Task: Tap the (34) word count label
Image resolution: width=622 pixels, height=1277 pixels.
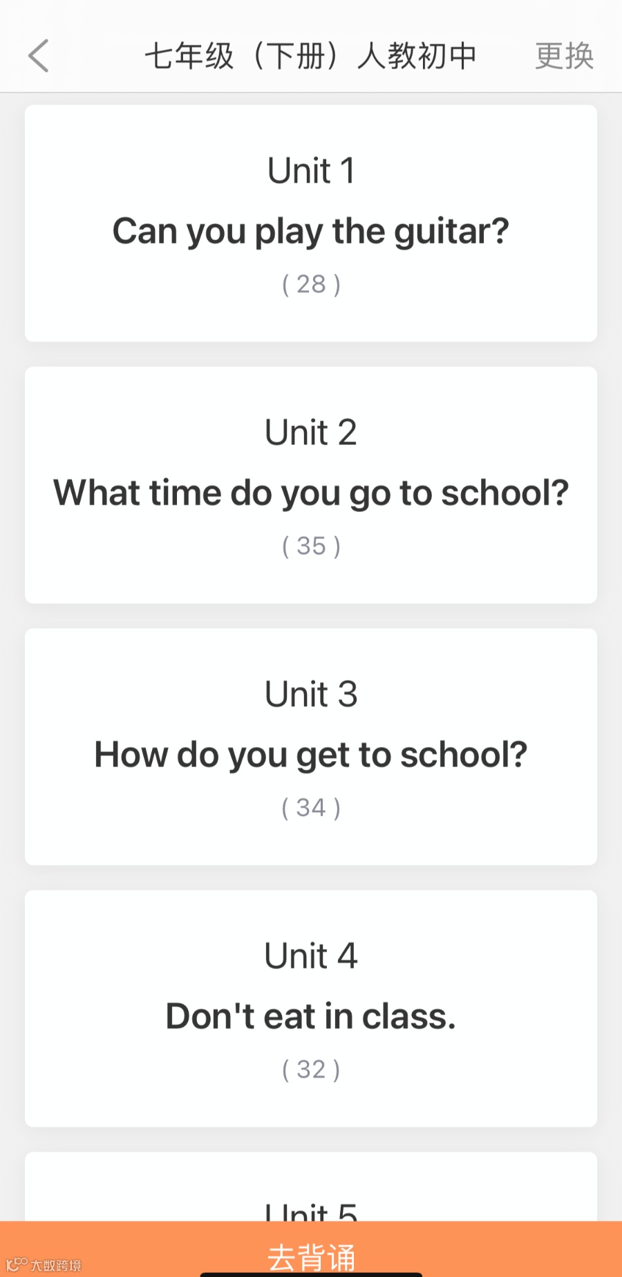Action: coord(311,808)
